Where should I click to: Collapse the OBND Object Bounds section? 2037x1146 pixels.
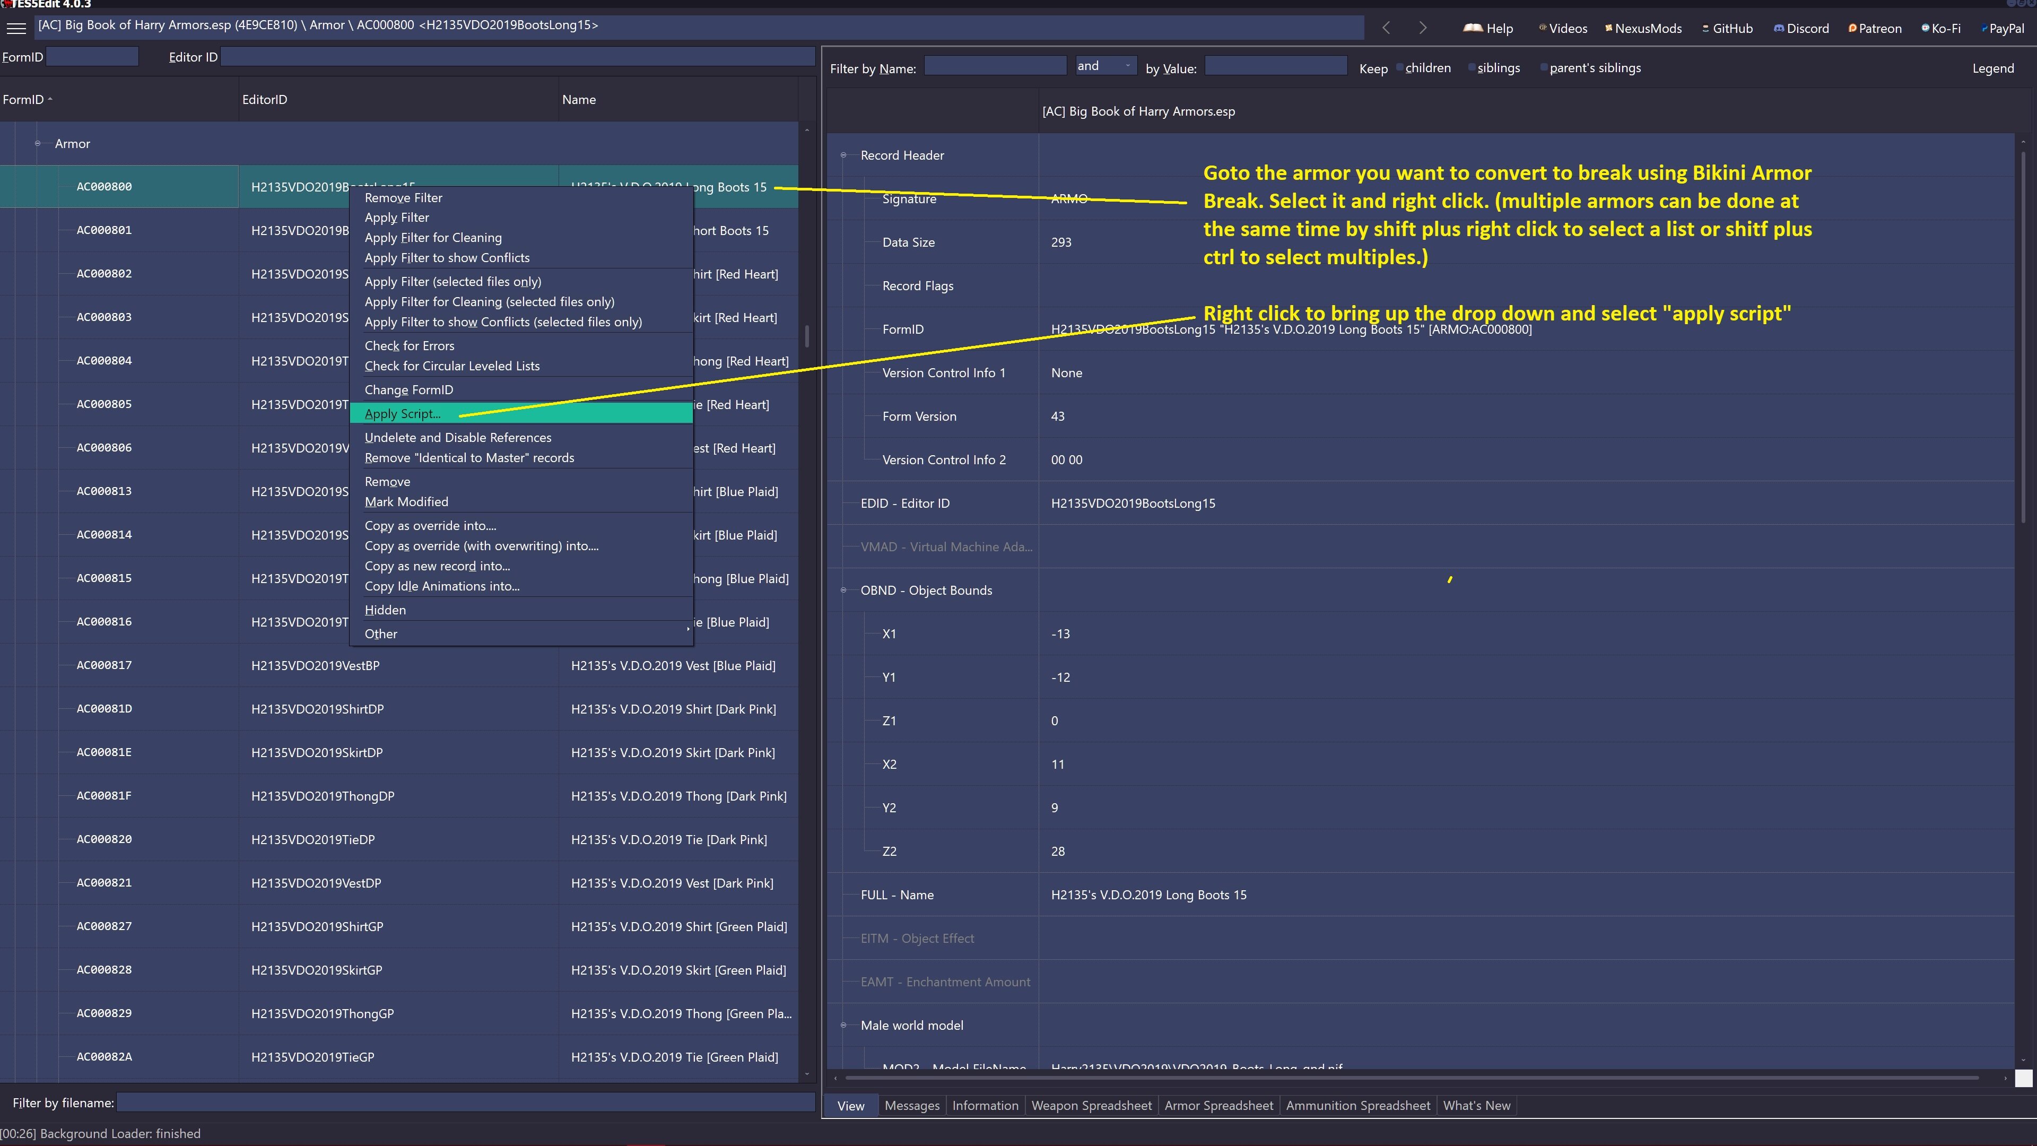click(x=843, y=590)
